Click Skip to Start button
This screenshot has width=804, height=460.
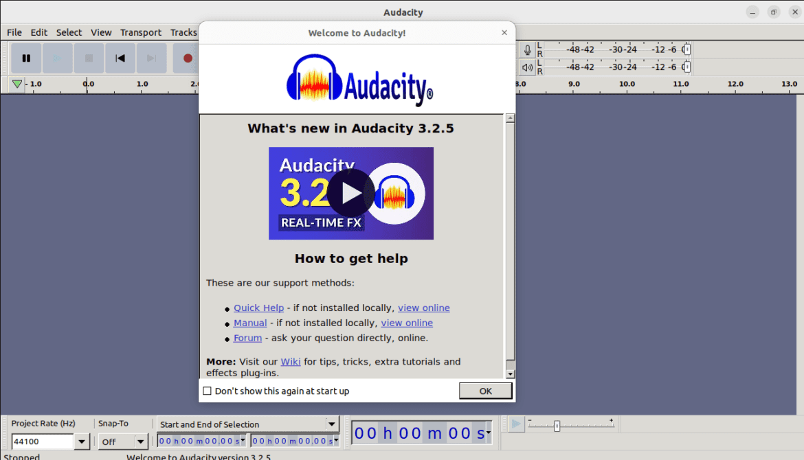coord(120,58)
